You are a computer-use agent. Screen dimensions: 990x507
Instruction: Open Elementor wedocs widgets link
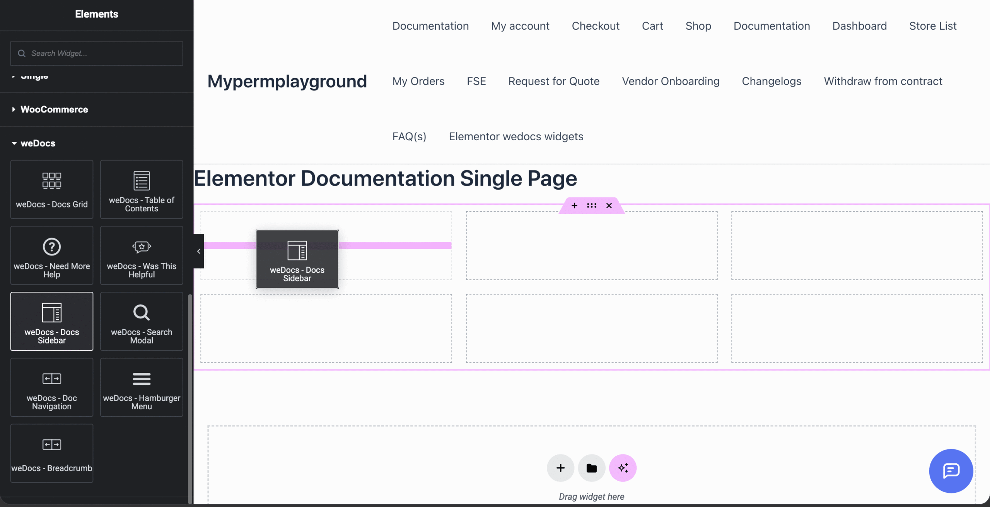(516, 136)
